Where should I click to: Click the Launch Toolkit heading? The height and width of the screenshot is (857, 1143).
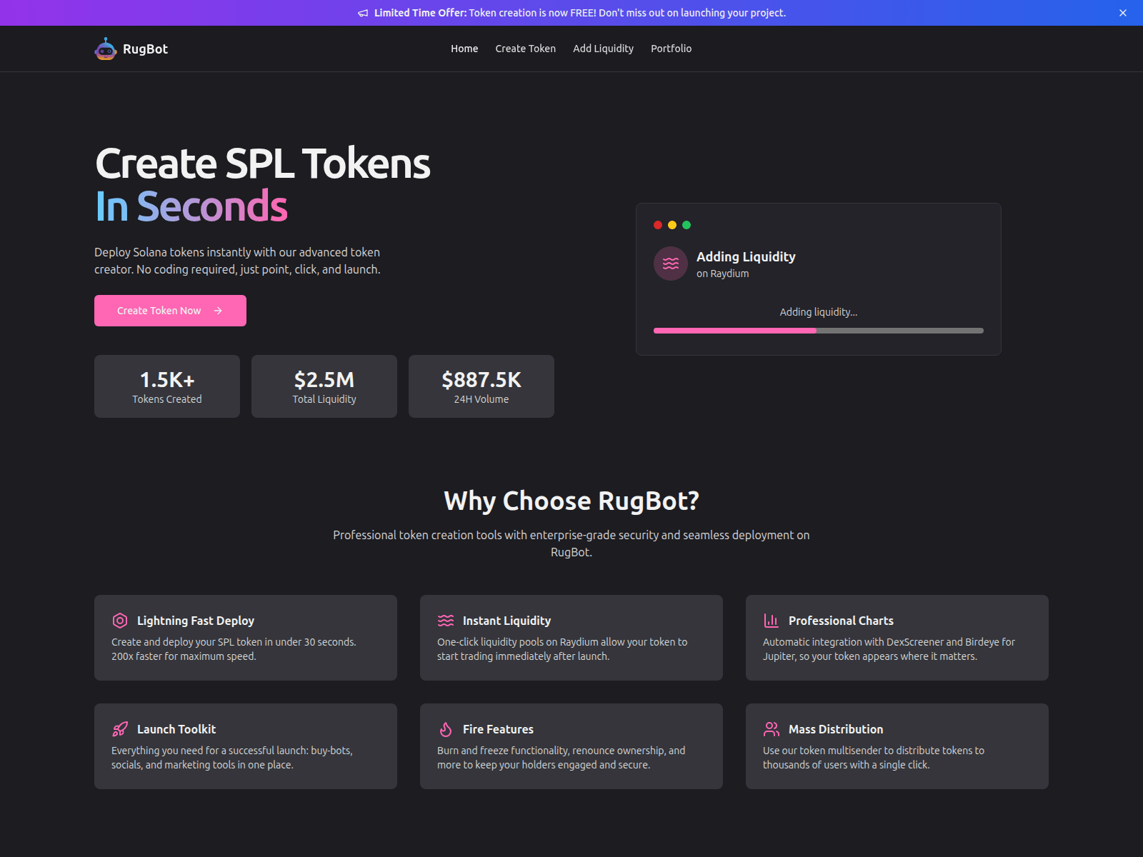pyautogui.click(x=176, y=729)
